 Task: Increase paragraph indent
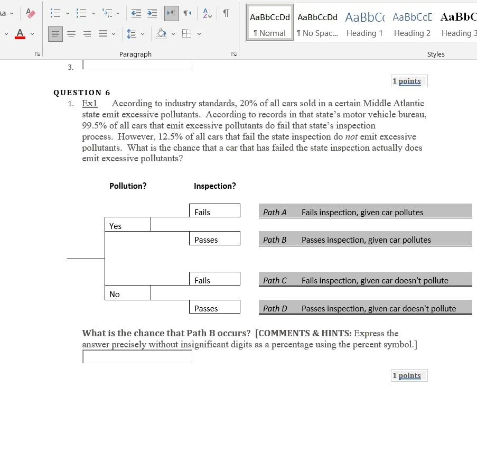tap(152, 13)
